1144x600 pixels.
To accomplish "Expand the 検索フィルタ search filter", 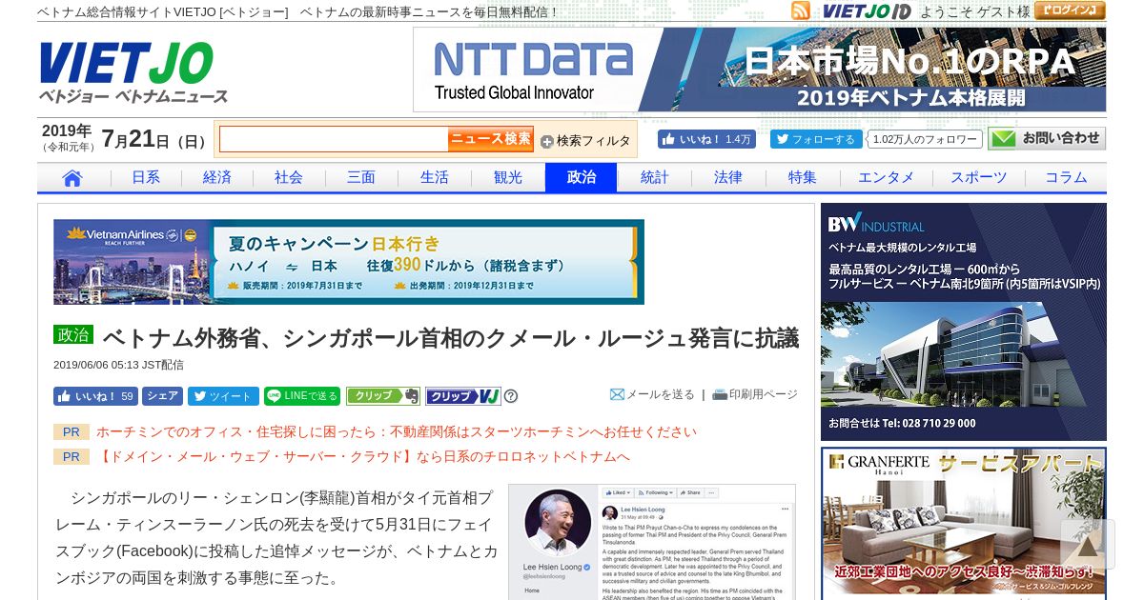I will pyautogui.click(x=585, y=141).
